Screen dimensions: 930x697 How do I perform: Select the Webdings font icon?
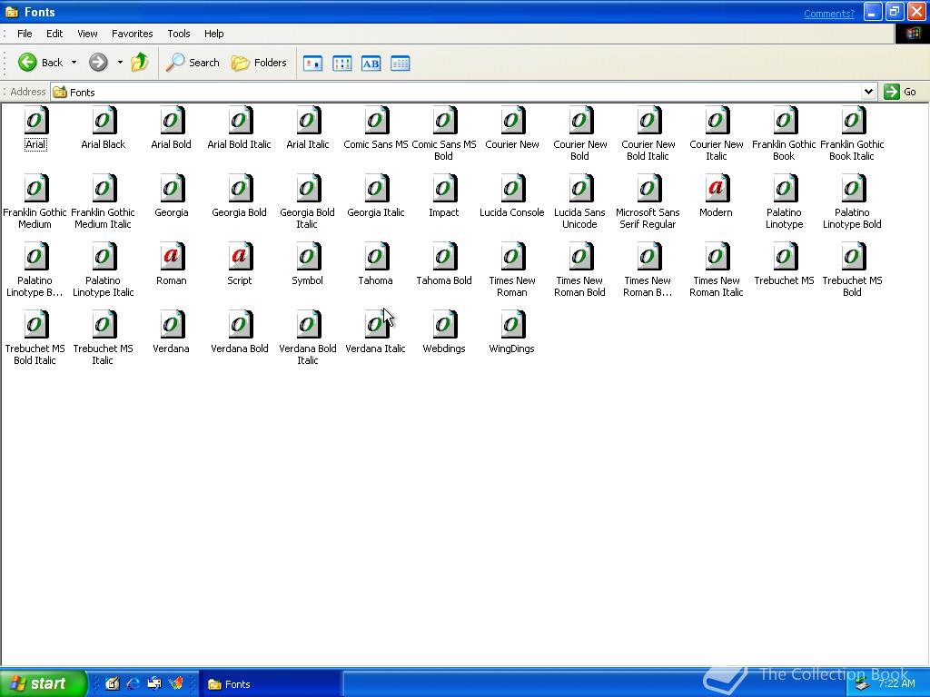tap(444, 325)
